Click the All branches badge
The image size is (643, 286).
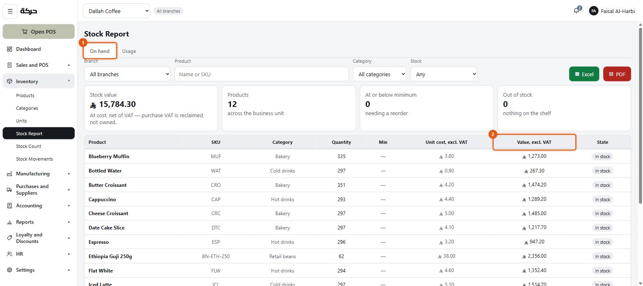(x=168, y=11)
